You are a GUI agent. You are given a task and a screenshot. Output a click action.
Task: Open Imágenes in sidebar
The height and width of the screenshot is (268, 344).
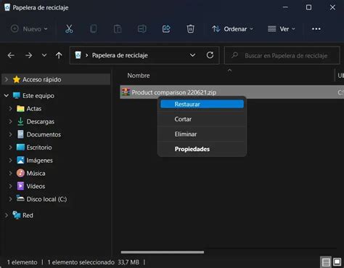coord(39,161)
